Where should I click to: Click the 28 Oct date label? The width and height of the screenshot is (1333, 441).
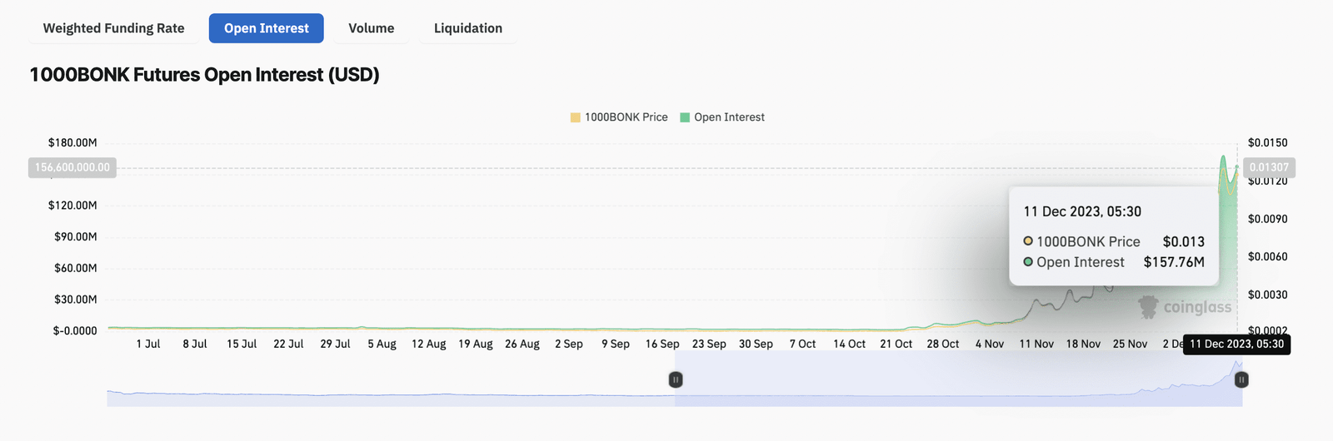[x=943, y=344]
